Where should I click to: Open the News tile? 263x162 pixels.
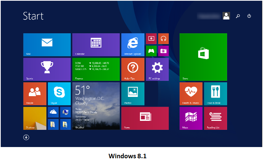145,118
